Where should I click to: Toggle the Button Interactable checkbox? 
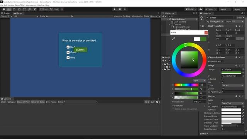click(222, 100)
